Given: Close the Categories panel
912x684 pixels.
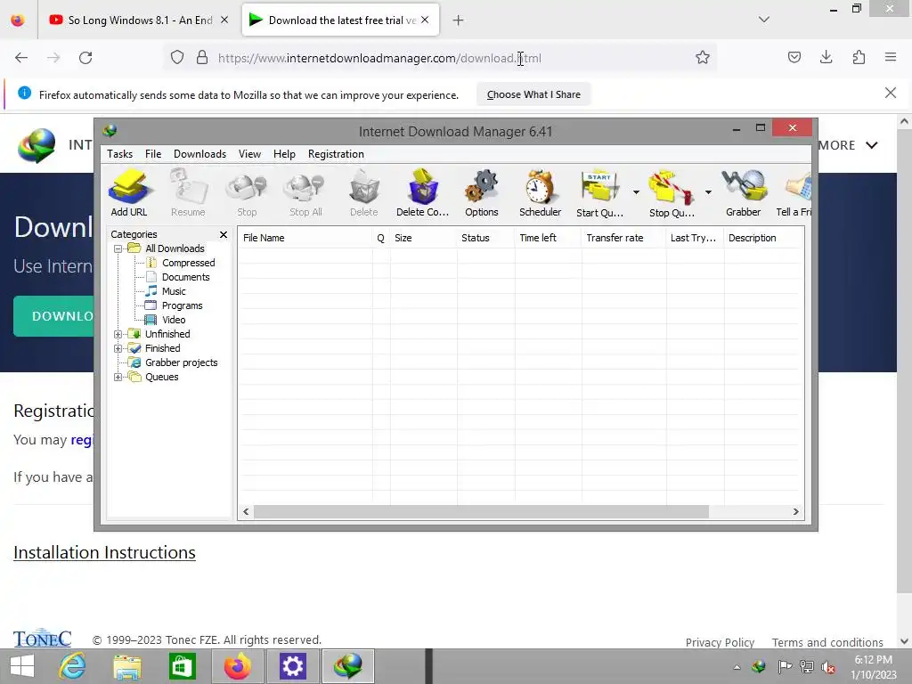Looking at the screenshot, I should tap(224, 234).
